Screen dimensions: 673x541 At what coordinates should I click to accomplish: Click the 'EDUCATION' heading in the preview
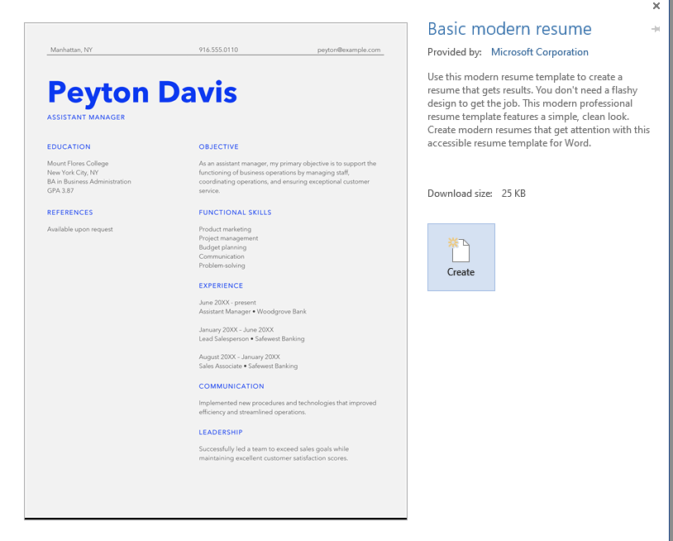[69, 147]
